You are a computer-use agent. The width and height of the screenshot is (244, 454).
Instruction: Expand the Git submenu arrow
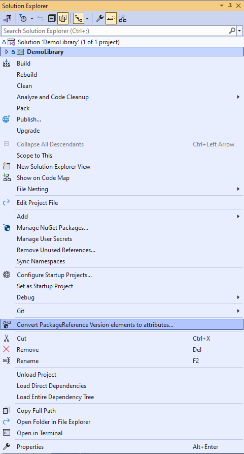(x=238, y=311)
